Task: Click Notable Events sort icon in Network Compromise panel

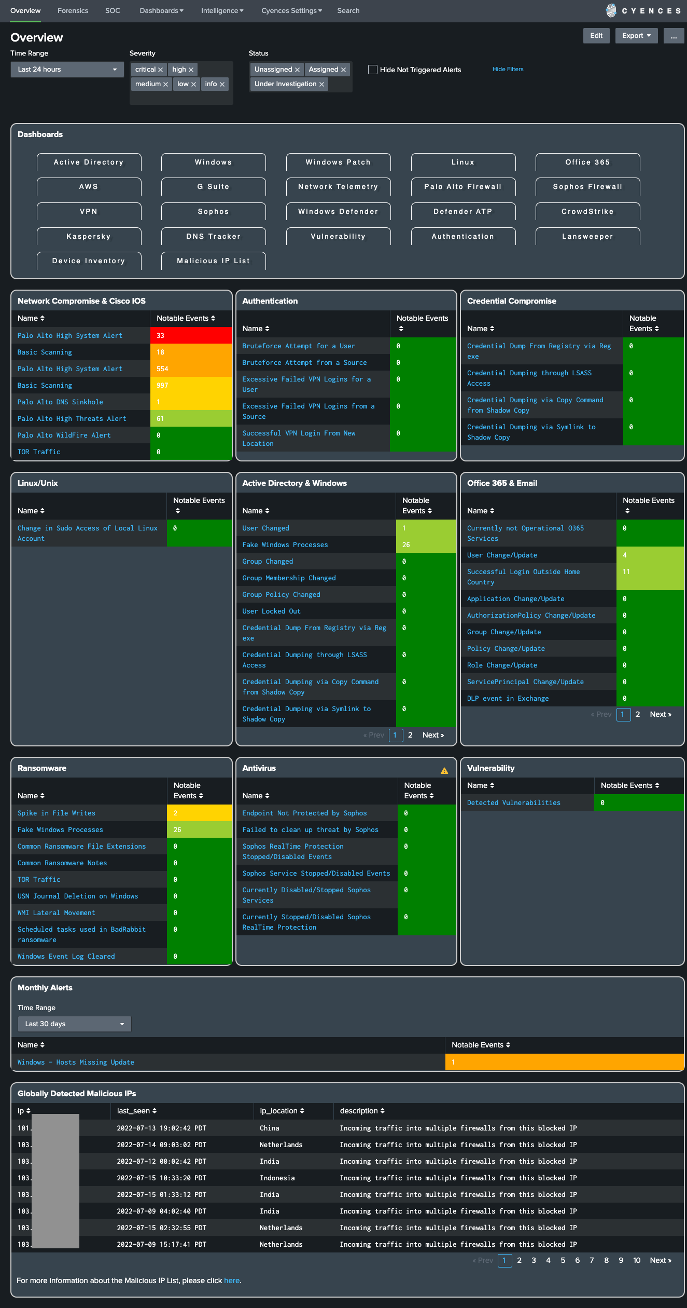Action: (x=213, y=318)
